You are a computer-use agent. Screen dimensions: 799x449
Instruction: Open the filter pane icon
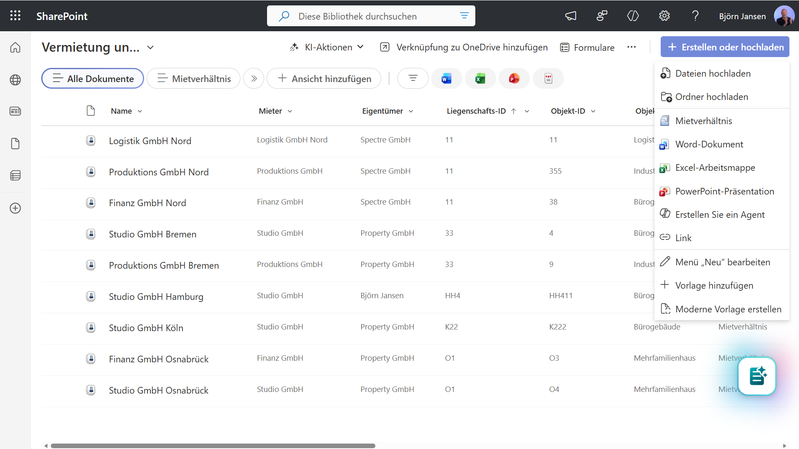point(412,78)
